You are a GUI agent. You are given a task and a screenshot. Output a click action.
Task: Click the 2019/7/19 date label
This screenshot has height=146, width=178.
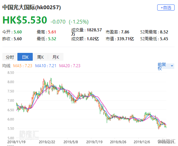[94, 142]
